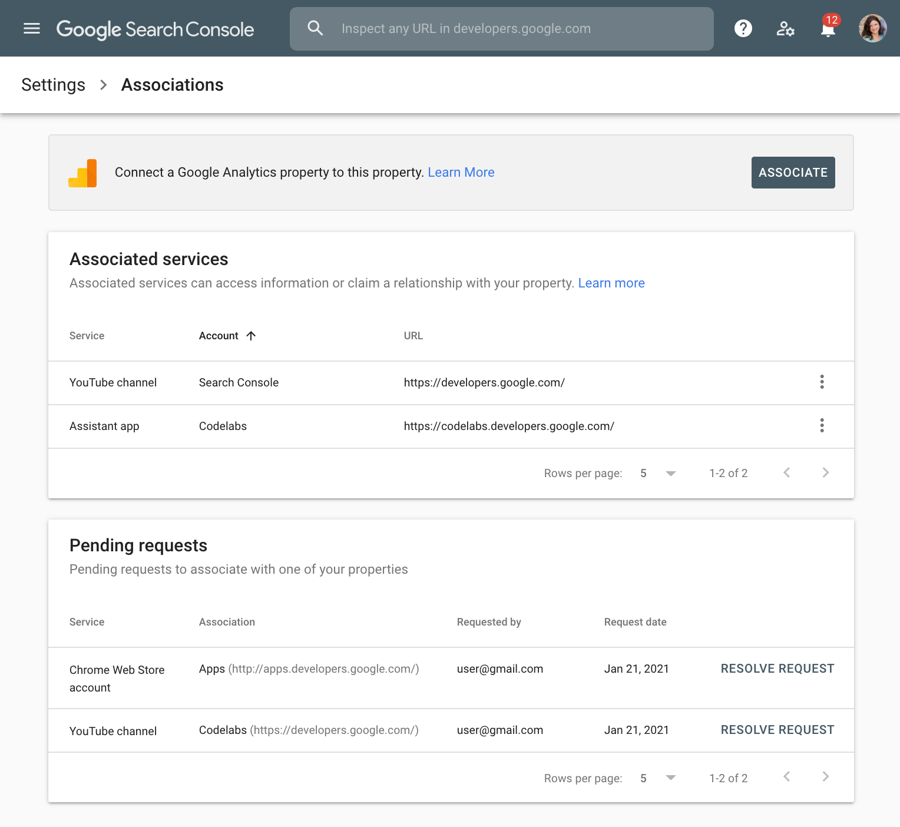Open the navigation hamburger menu
This screenshot has height=827, width=900.
tap(31, 28)
